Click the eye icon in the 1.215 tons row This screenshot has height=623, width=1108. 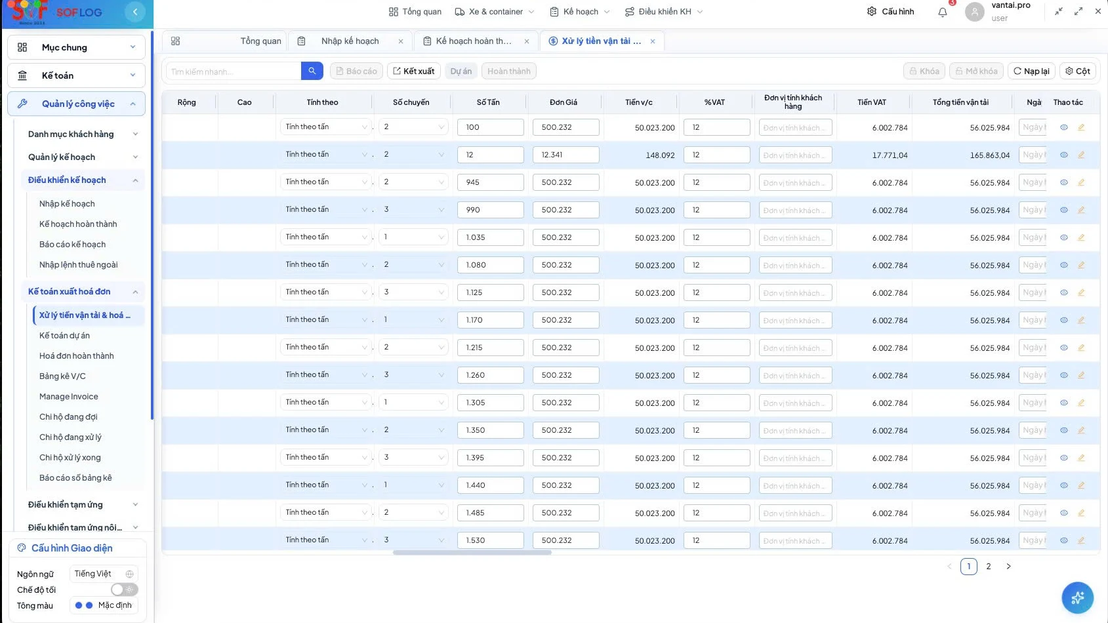pyautogui.click(x=1064, y=348)
